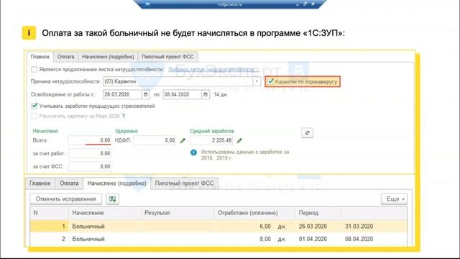Open Выбрать листок нетрудоспособности link

click(213, 69)
